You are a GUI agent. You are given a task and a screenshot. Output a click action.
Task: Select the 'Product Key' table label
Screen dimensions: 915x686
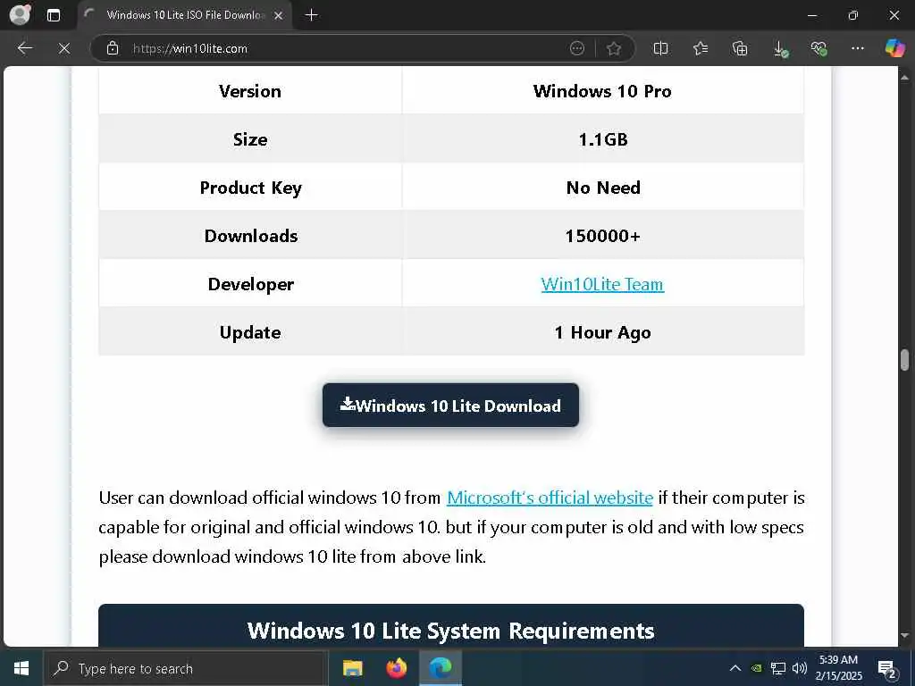pos(251,188)
